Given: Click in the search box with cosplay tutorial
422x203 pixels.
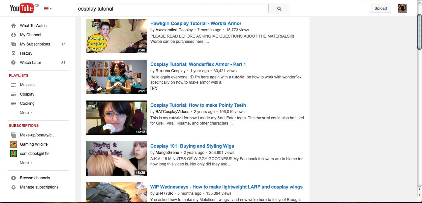Looking at the screenshot, I should click(172, 9).
